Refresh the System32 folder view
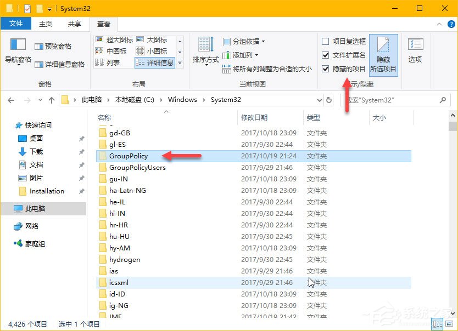This screenshot has height=331, width=458. tap(330, 99)
